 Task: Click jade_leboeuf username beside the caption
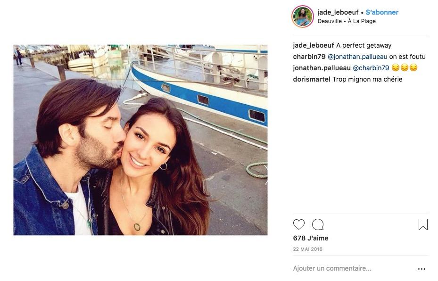point(313,45)
